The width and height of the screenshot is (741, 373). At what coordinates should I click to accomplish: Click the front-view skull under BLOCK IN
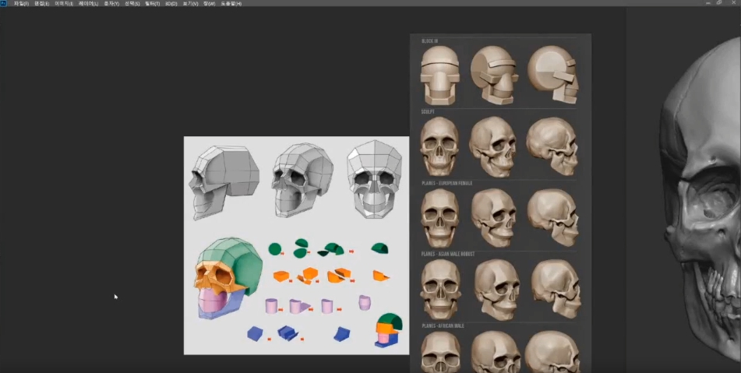(439, 76)
